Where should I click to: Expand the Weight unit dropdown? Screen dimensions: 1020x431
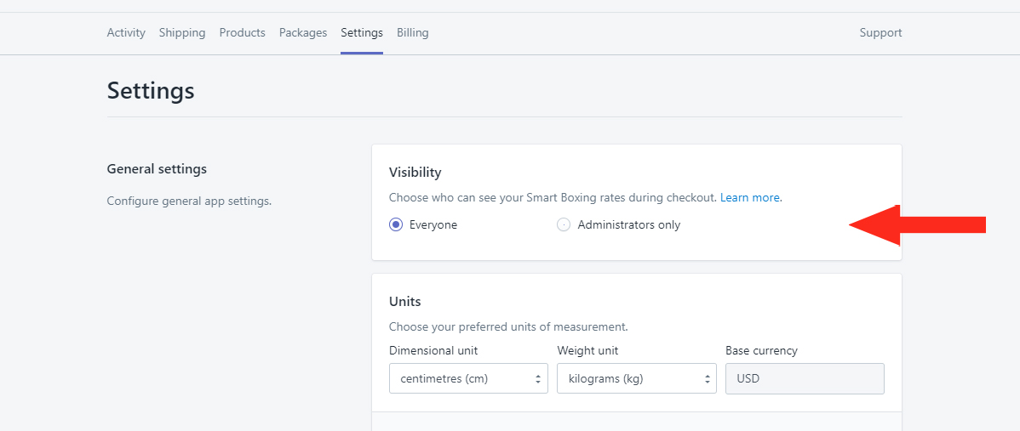pos(636,378)
